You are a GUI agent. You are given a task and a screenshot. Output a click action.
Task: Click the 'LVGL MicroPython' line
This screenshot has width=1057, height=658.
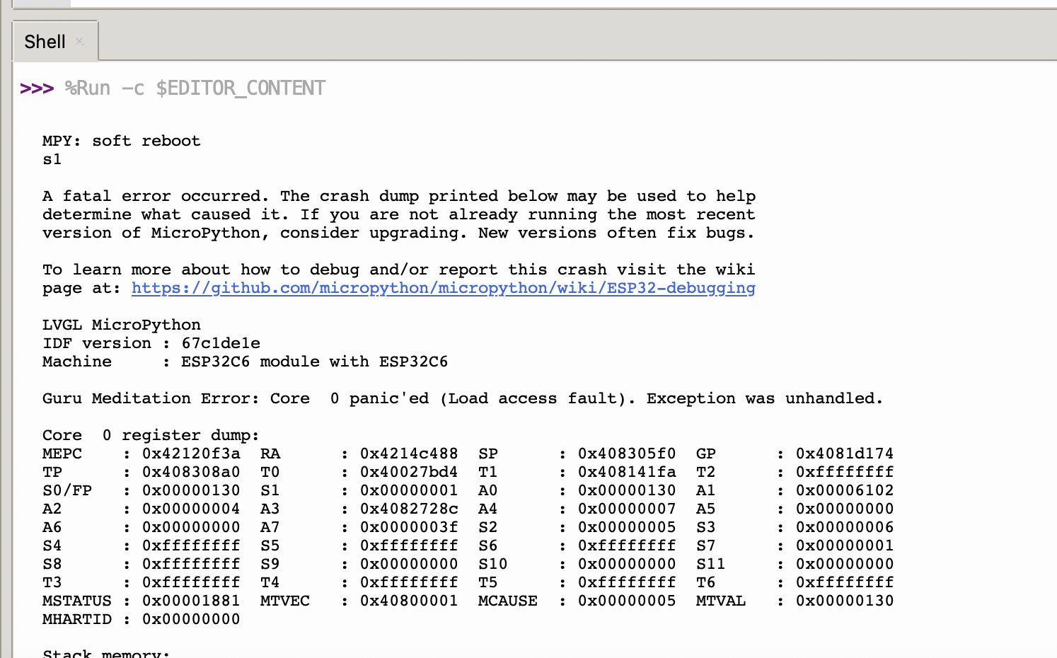pos(122,325)
